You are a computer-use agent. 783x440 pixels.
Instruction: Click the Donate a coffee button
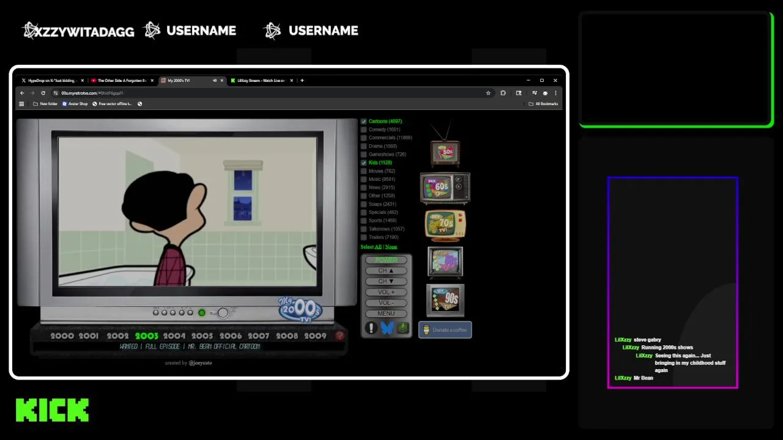point(445,330)
